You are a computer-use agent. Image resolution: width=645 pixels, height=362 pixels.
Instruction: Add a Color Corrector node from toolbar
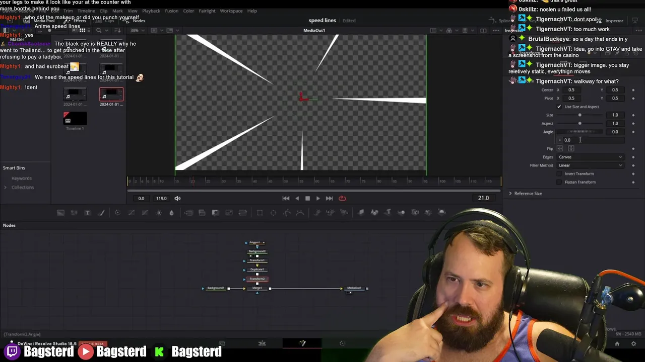click(x=117, y=213)
